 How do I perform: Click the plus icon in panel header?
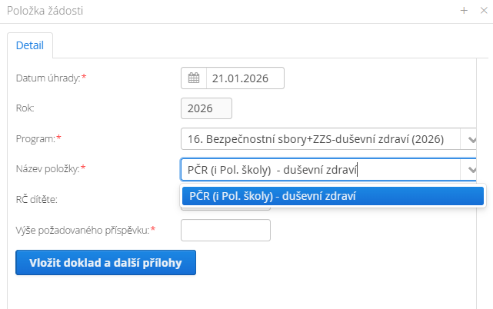pos(464,11)
